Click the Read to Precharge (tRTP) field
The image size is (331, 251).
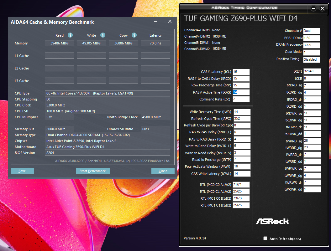[x=242, y=159]
